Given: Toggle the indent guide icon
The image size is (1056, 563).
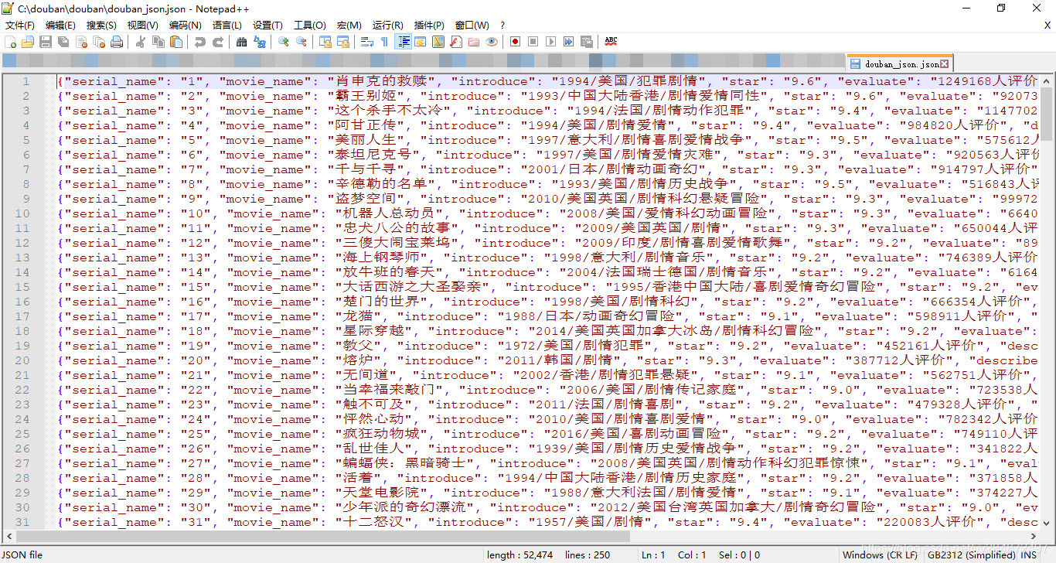Looking at the screenshot, I should 403,42.
